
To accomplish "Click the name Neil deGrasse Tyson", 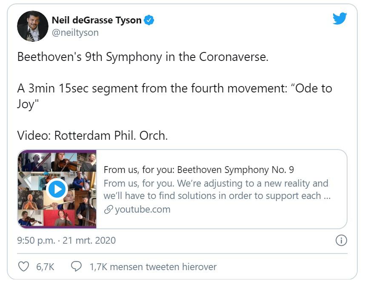I will point(97,19).
